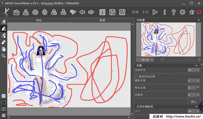Click the navigator zoom slider
This screenshot has height=119, width=203.
(181, 61)
